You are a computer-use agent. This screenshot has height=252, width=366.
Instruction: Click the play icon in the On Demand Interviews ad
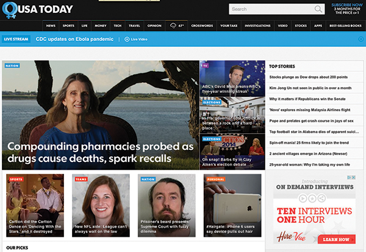303,198
